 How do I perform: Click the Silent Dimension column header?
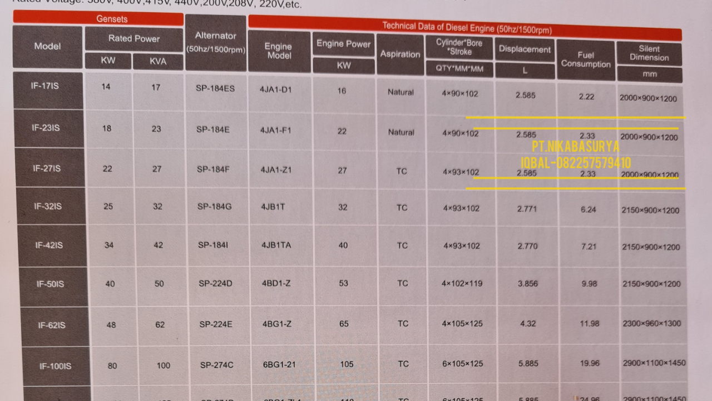point(649,53)
